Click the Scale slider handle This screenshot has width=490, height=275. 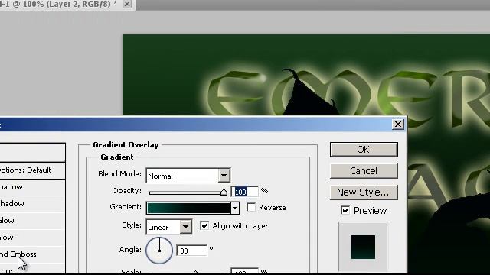195,273
